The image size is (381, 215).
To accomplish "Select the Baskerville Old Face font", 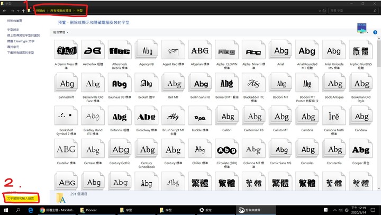I will (x=93, y=83).
